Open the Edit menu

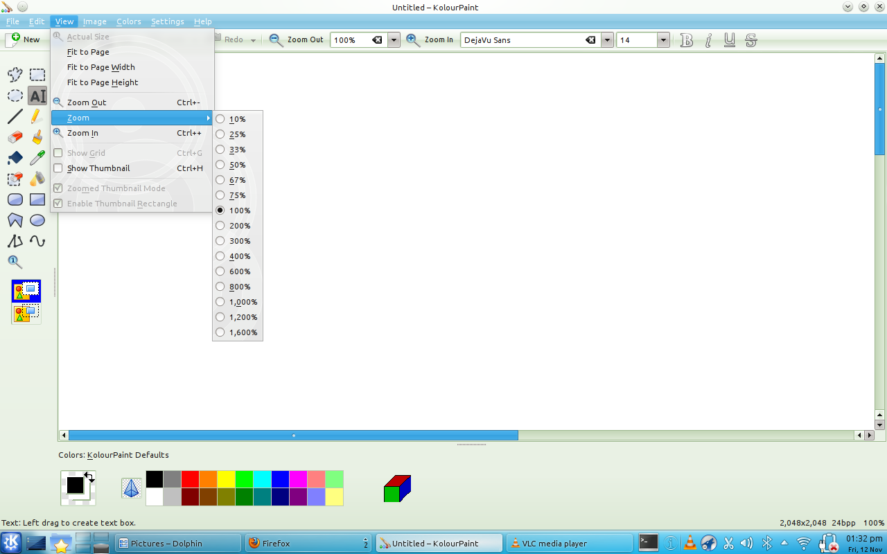point(37,21)
